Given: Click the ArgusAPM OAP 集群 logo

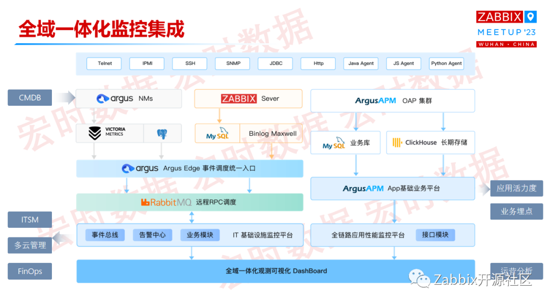Looking at the screenshot, I should 375,101.
